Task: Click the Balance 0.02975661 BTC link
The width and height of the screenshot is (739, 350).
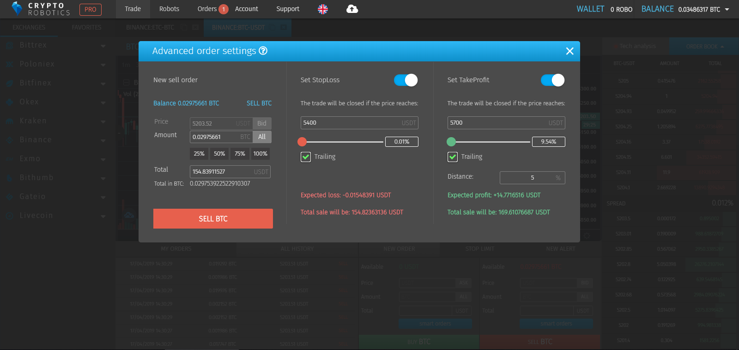Action: [x=186, y=103]
